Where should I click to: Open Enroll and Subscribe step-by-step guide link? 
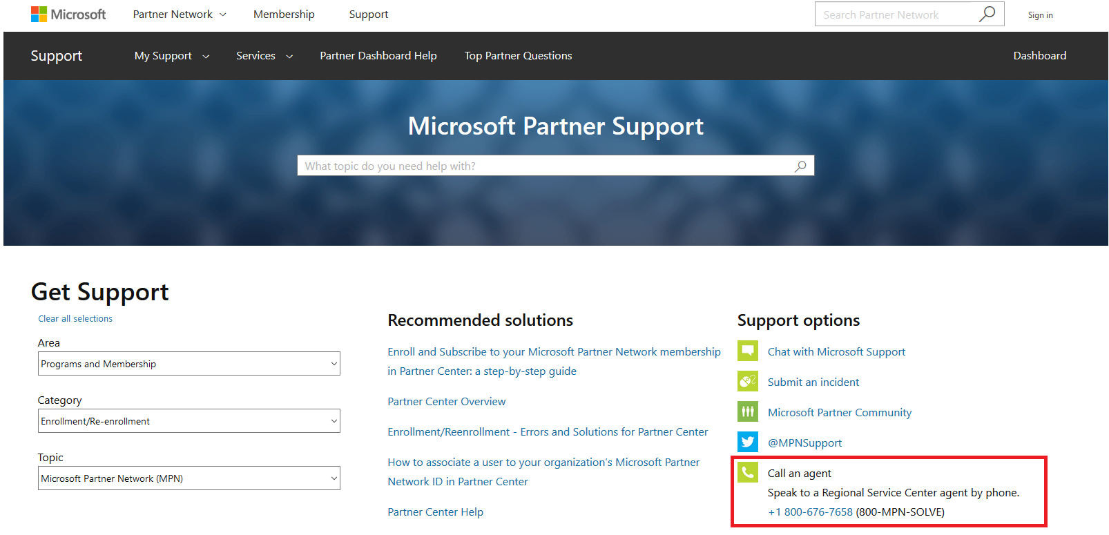point(554,361)
